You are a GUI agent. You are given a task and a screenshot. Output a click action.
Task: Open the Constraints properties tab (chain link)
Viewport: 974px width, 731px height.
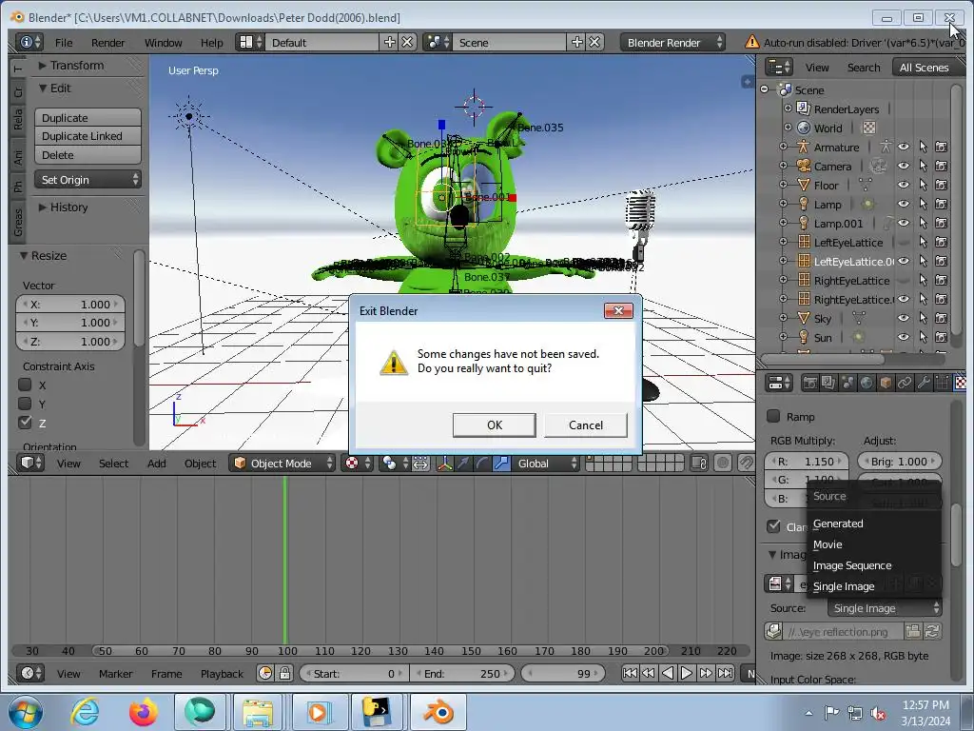pyautogui.click(x=905, y=383)
